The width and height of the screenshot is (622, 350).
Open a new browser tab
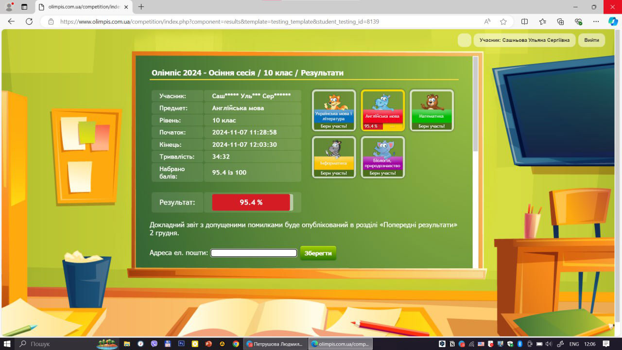click(x=141, y=7)
